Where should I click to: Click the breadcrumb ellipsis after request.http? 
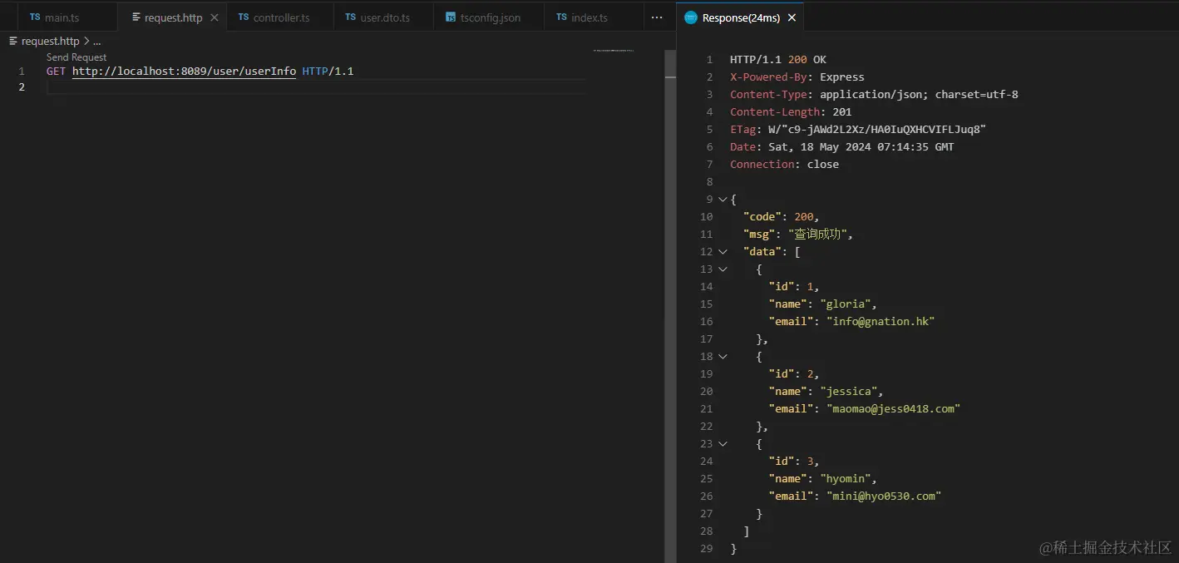pyautogui.click(x=96, y=41)
